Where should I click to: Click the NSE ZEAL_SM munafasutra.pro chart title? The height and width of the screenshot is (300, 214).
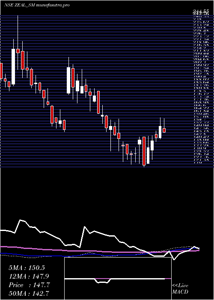[x=37, y=5]
